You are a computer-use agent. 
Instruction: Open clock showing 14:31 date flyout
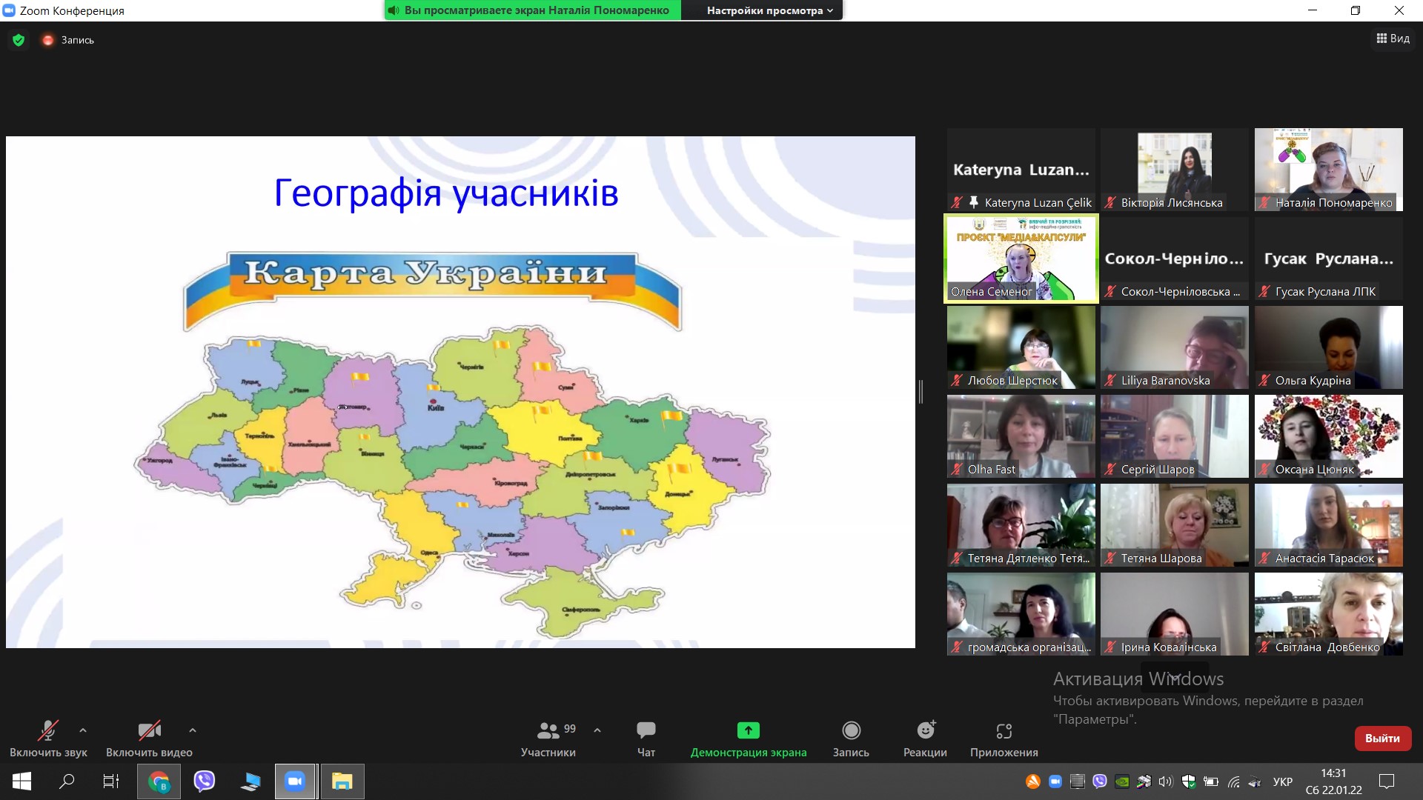pyautogui.click(x=1334, y=781)
